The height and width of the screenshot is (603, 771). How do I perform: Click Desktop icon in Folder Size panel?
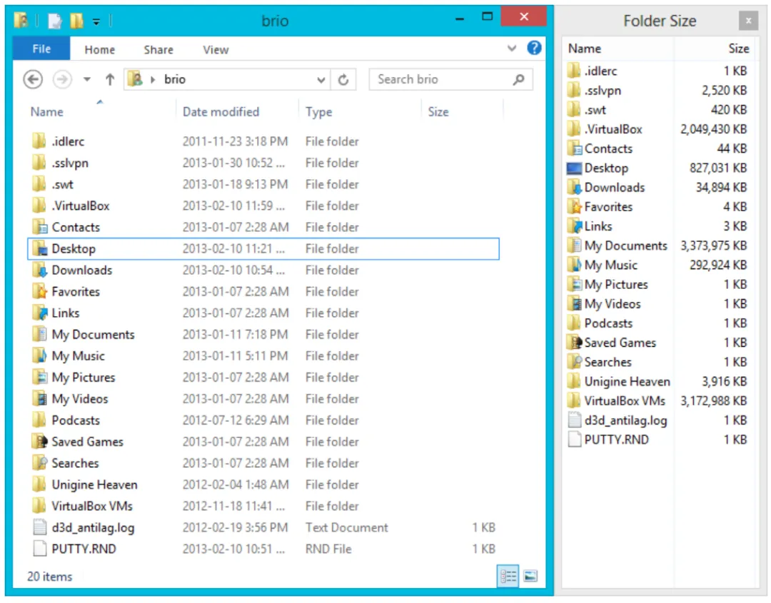coord(574,168)
